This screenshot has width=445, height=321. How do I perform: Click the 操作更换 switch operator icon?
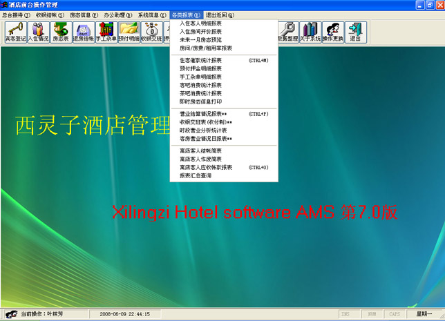coord(333,32)
